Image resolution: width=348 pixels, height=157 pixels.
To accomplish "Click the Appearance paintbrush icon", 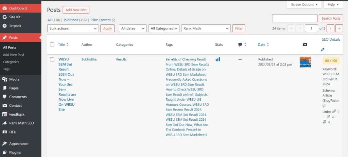I will 4,144.
